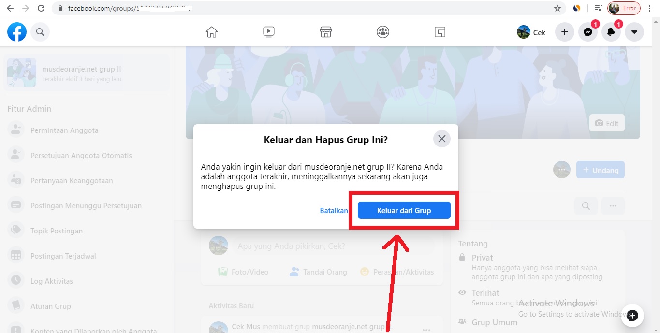Image resolution: width=660 pixels, height=333 pixels.
Task: Confirm with Keluar dari Grup button
Action: coord(404,211)
